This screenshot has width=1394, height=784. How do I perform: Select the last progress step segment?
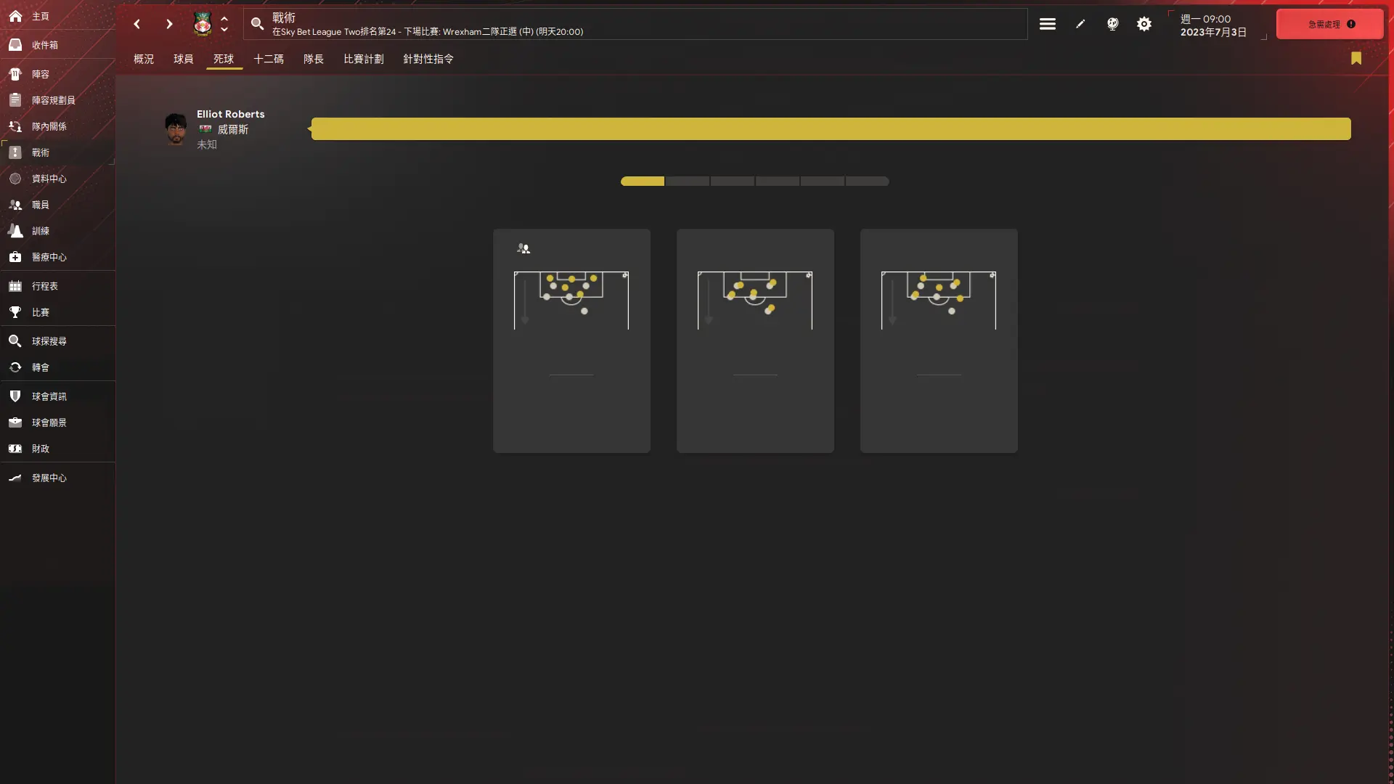pyautogui.click(x=868, y=181)
